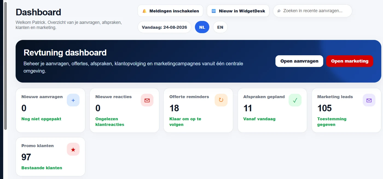Click the 'Toestemming gegeven' text
The height and width of the screenshot is (179, 383).
pos(332,122)
